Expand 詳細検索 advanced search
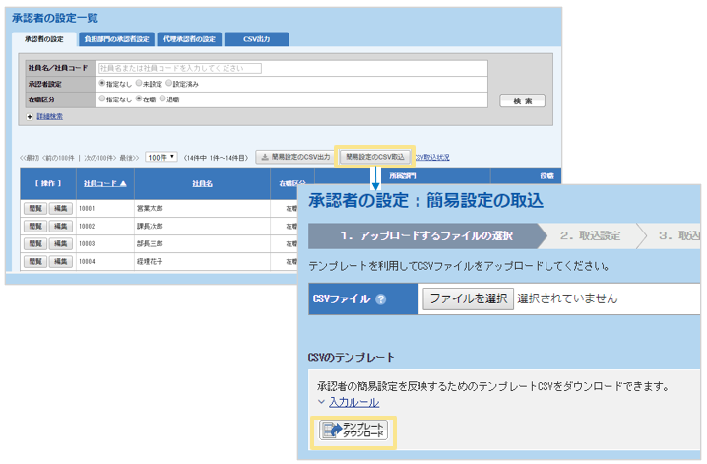The image size is (707, 464). point(50,116)
